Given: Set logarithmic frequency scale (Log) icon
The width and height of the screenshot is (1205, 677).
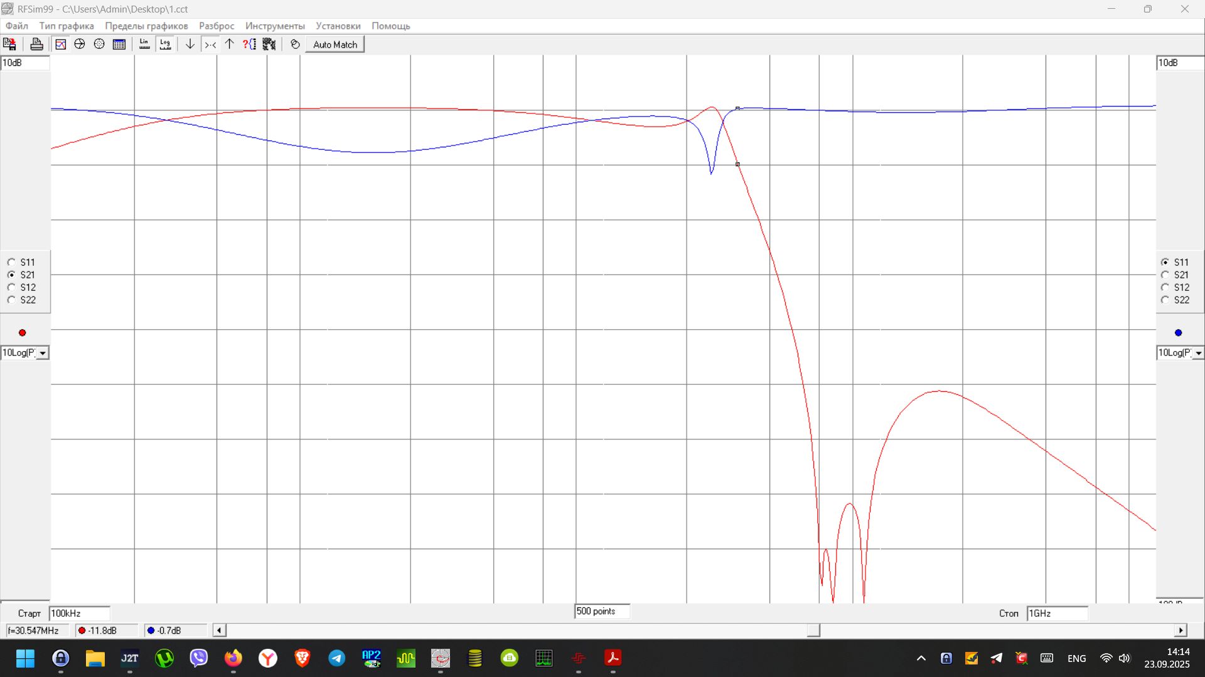Looking at the screenshot, I should (165, 45).
